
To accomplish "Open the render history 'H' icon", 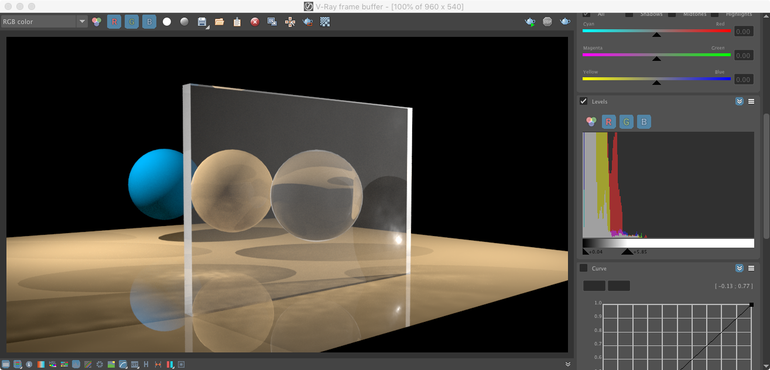I will [146, 364].
